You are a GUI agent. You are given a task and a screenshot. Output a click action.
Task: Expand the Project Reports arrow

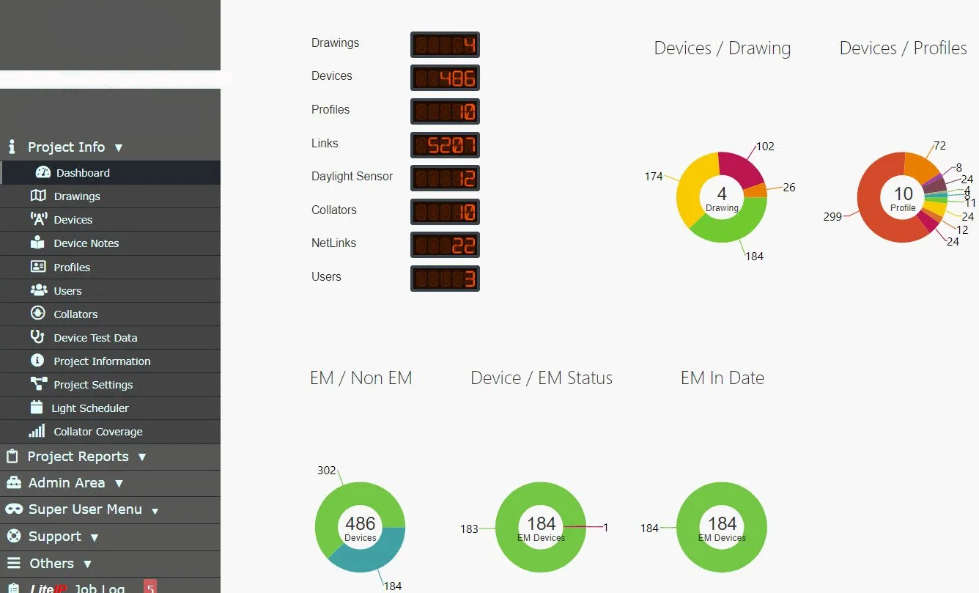click(x=142, y=457)
